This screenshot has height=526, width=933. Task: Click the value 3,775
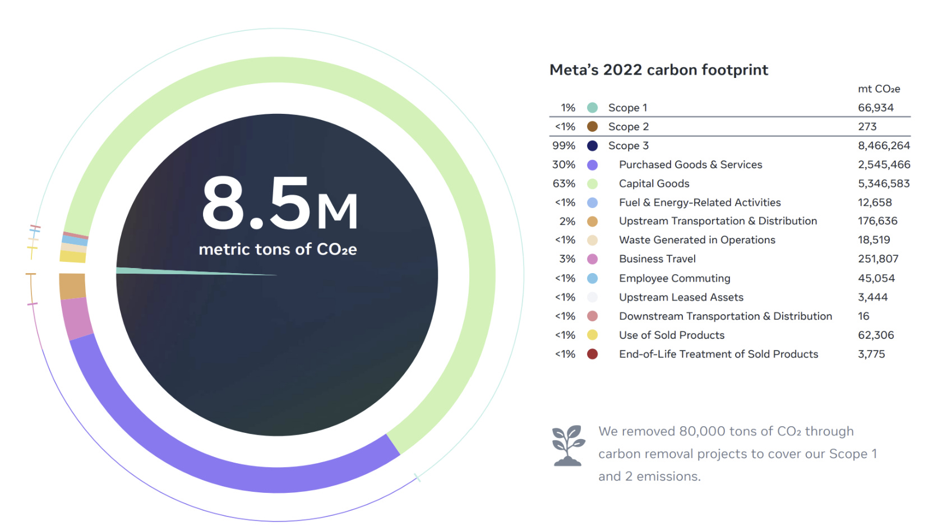click(x=871, y=354)
